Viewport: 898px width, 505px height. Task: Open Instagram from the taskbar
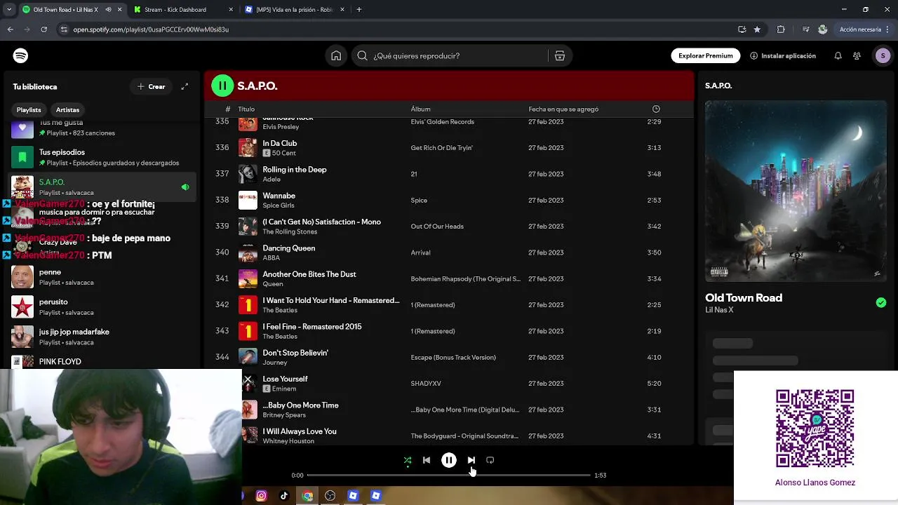tap(261, 496)
